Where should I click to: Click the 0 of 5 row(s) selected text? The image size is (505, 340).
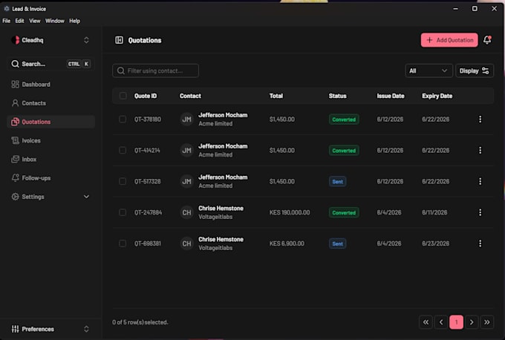140,322
